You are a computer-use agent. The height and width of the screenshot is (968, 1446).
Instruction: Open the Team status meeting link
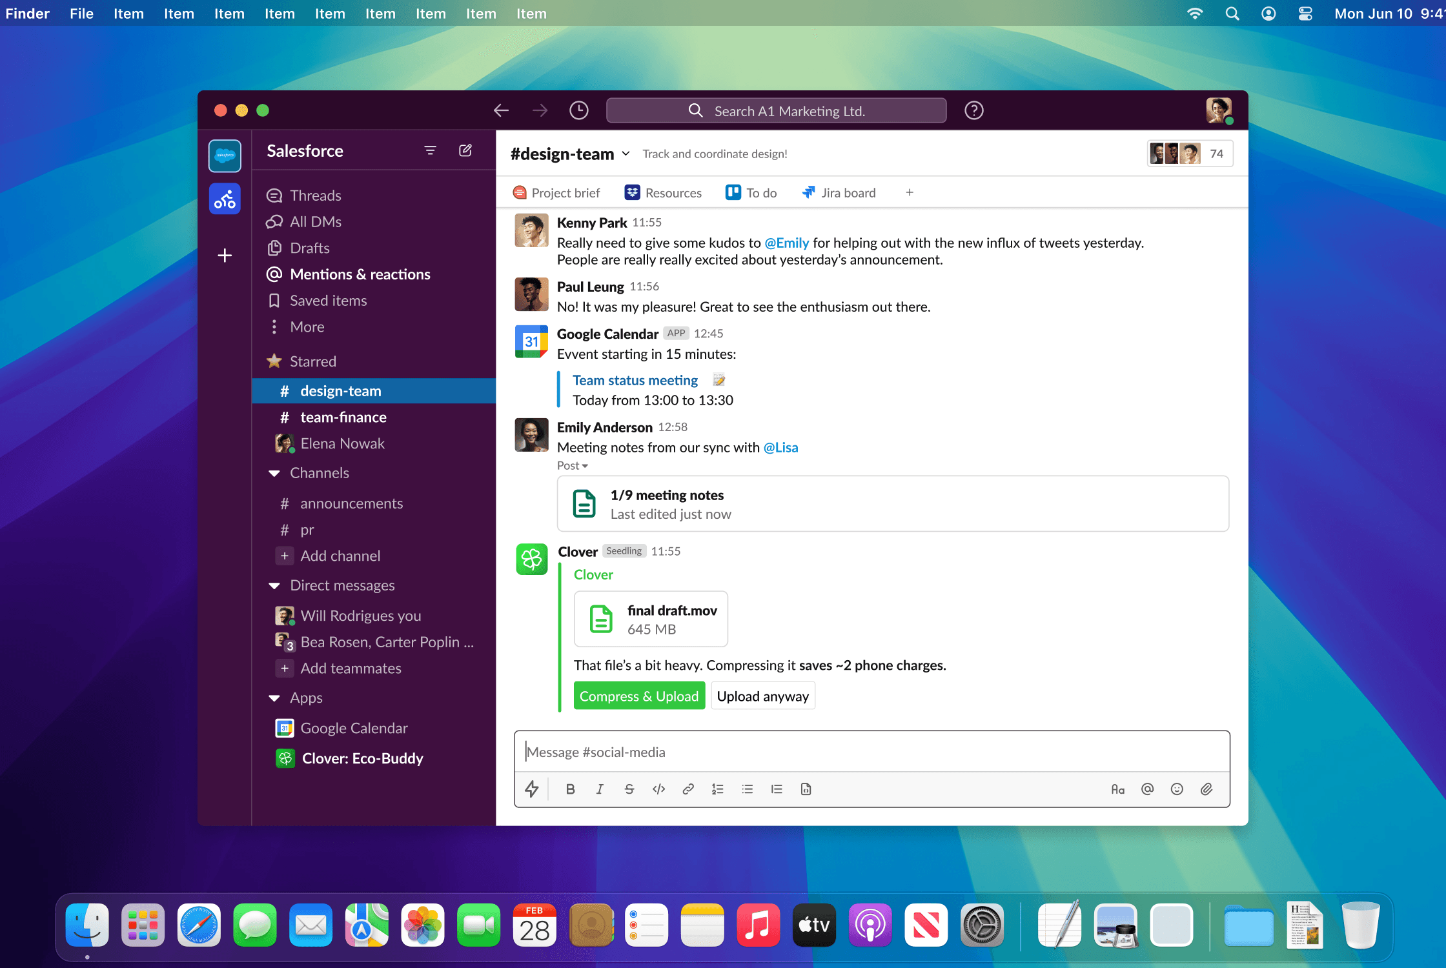click(x=635, y=380)
